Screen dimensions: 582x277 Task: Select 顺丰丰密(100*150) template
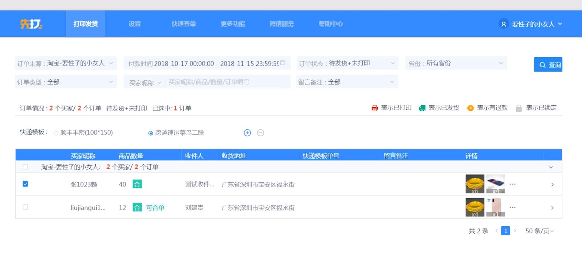[56, 133]
